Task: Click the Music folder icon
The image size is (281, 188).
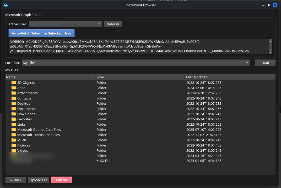Action: (x=14, y=140)
